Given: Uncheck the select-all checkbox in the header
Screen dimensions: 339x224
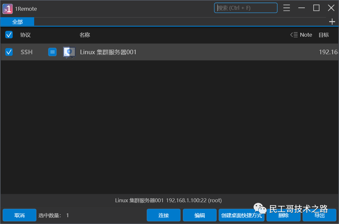Looking at the screenshot, I should 8,34.
